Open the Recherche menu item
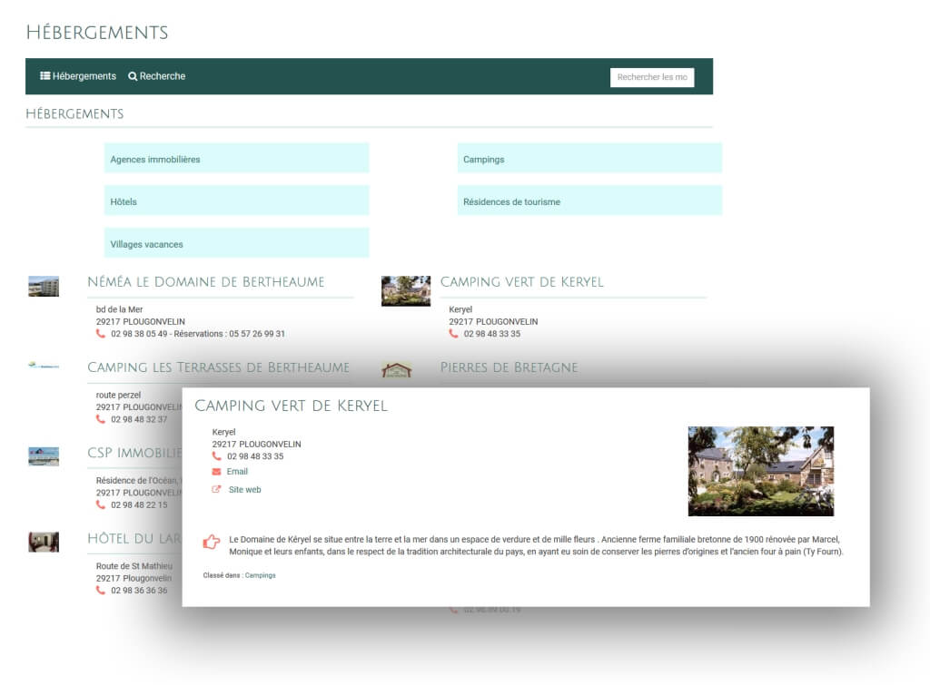Screen dimensions: 930x685 pyautogui.click(x=156, y=76)
